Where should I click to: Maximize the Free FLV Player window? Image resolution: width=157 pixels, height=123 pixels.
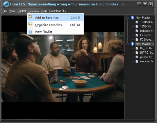(145, 4)
